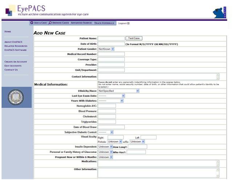This screenshot has height=180, width=248.
Task: Click the magnifier icon beside Browse Cases
Action: coord(50,23)
